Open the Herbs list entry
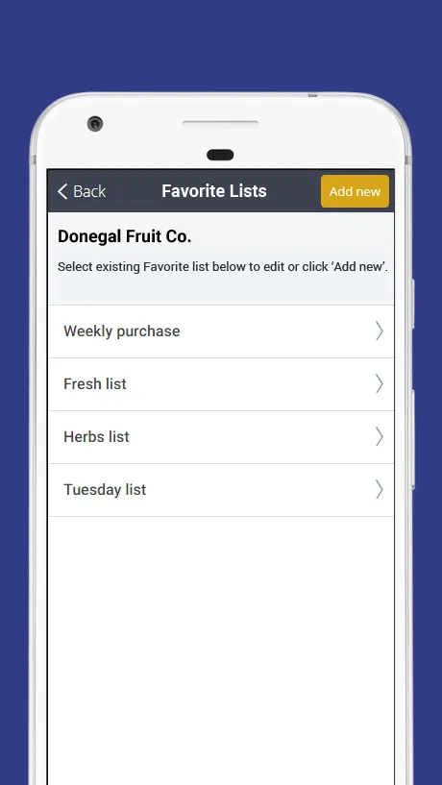The image size is (442, 785). [x=221, y=437]
